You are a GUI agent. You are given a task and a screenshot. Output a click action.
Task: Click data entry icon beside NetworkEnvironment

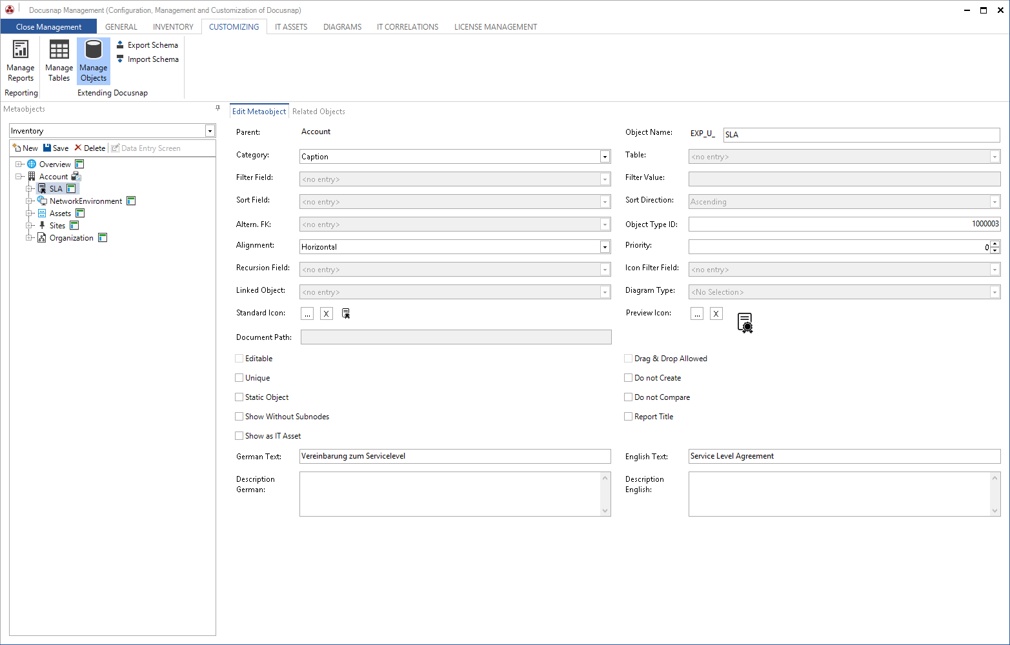point(131,201)
